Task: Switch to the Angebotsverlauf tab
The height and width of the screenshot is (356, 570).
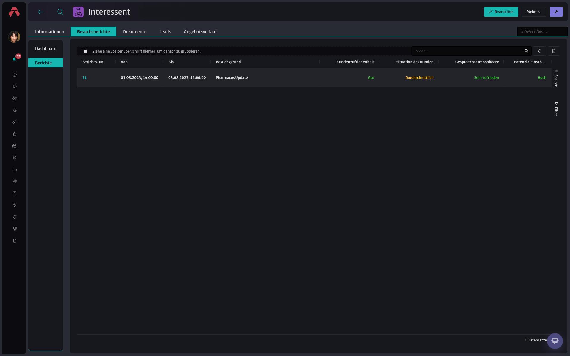Action: (x=200, y=32)
